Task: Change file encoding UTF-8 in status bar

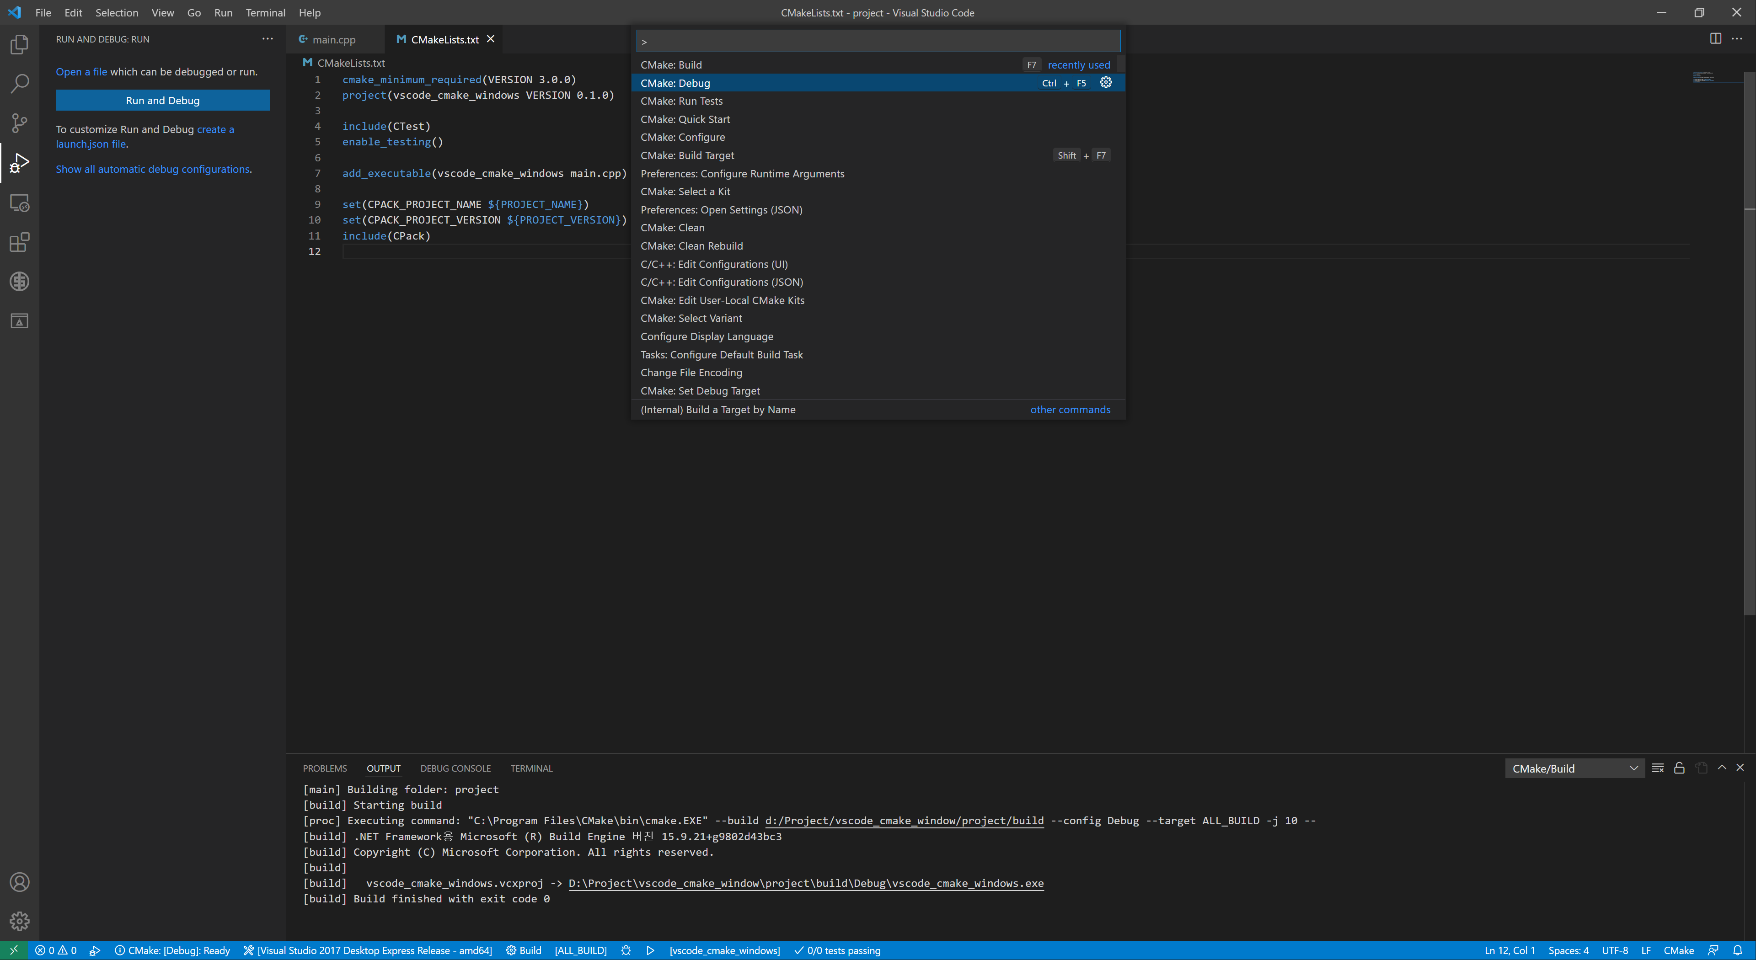Action: (1615, 950)
